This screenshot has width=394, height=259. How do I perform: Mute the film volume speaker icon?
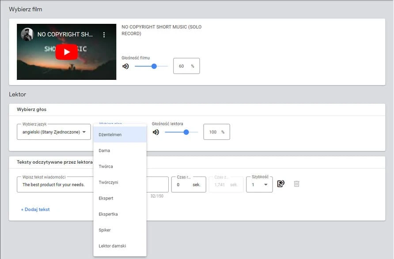pyautogui.click(x=126, y=66)
